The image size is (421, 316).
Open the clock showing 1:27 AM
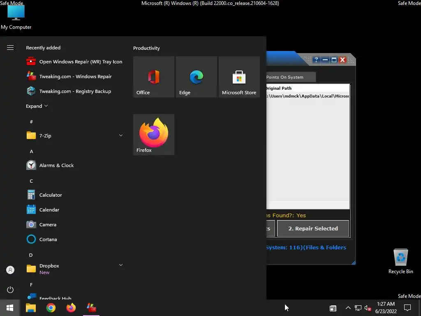pyautogui.click(x=386, y=308)
